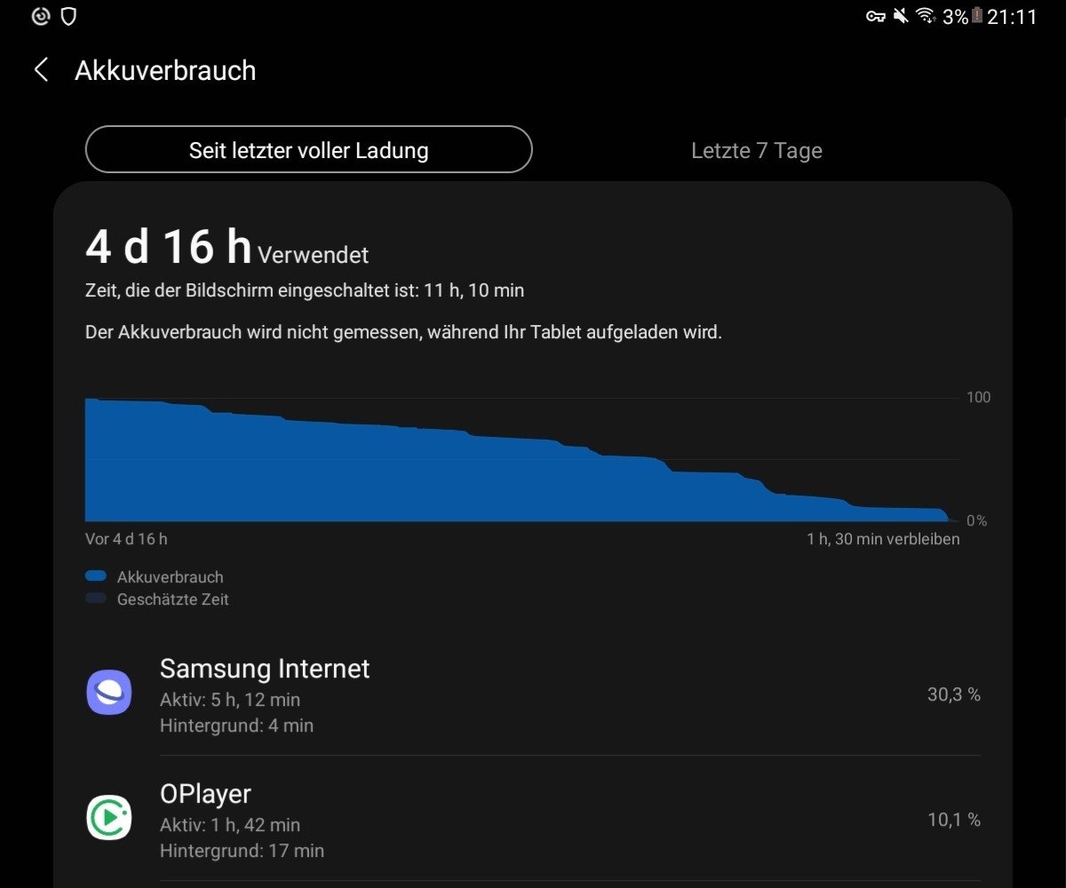The width and height of the screenshot is (1066, 888).
Task: Tap the VPN key status icon
Action: click(875, 16)
